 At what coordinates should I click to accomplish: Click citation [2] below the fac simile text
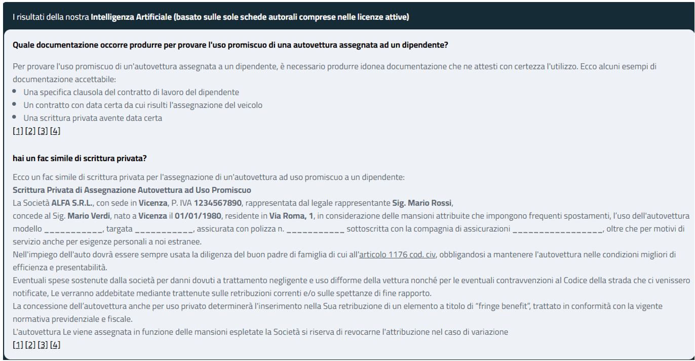(x=30, y=345)
